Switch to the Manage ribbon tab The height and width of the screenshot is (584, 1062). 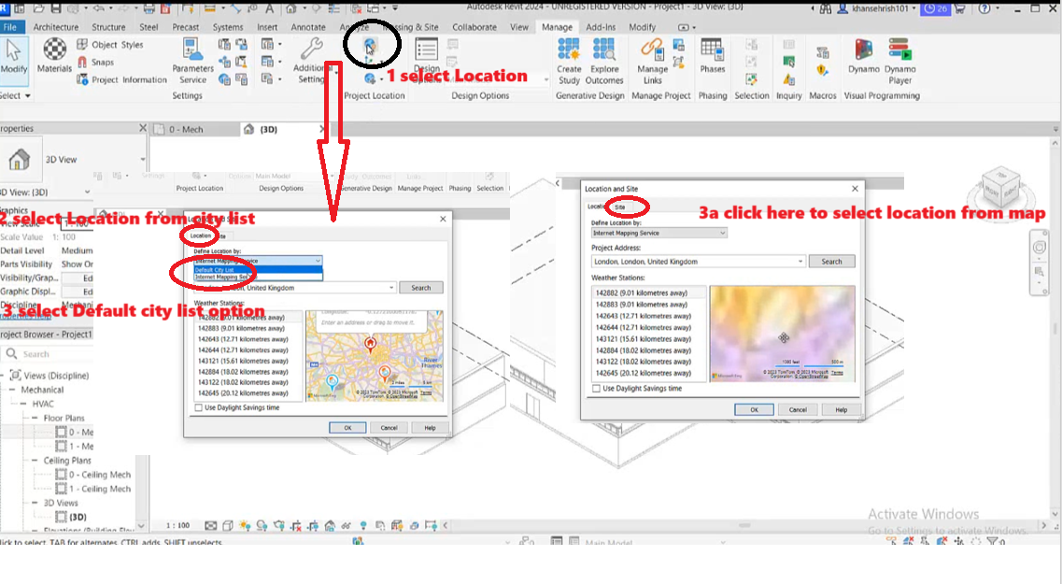pos(557,27)
